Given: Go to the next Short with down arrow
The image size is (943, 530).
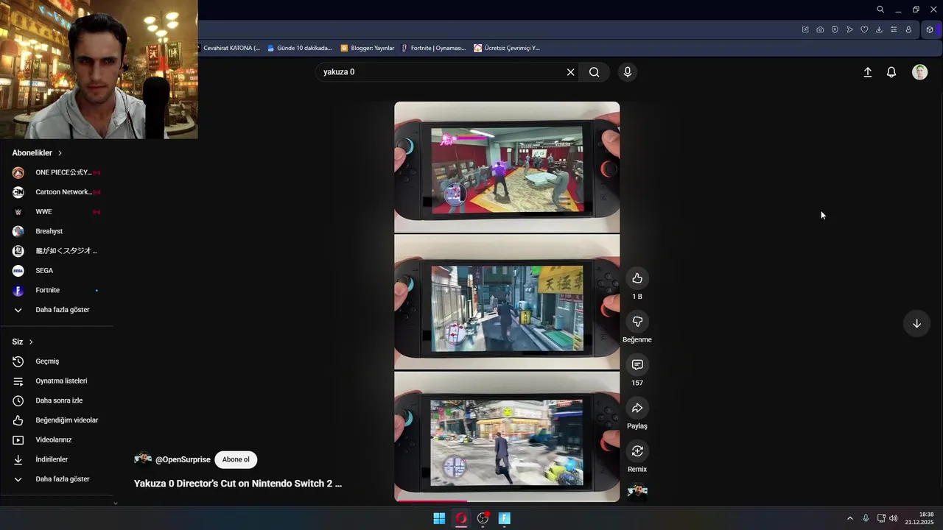Looking at the screenshot, I should [x=916, y=324].
